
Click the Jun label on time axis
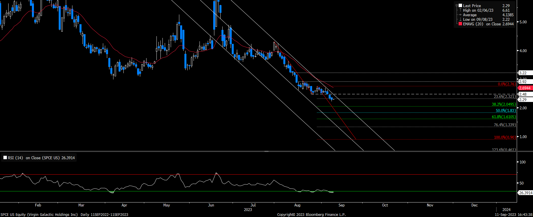pyautogui.click(x=211, y=205)
